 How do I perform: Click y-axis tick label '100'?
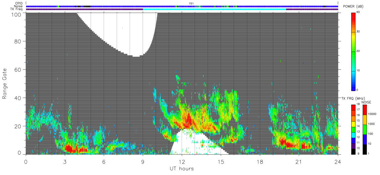click(16, 15)
